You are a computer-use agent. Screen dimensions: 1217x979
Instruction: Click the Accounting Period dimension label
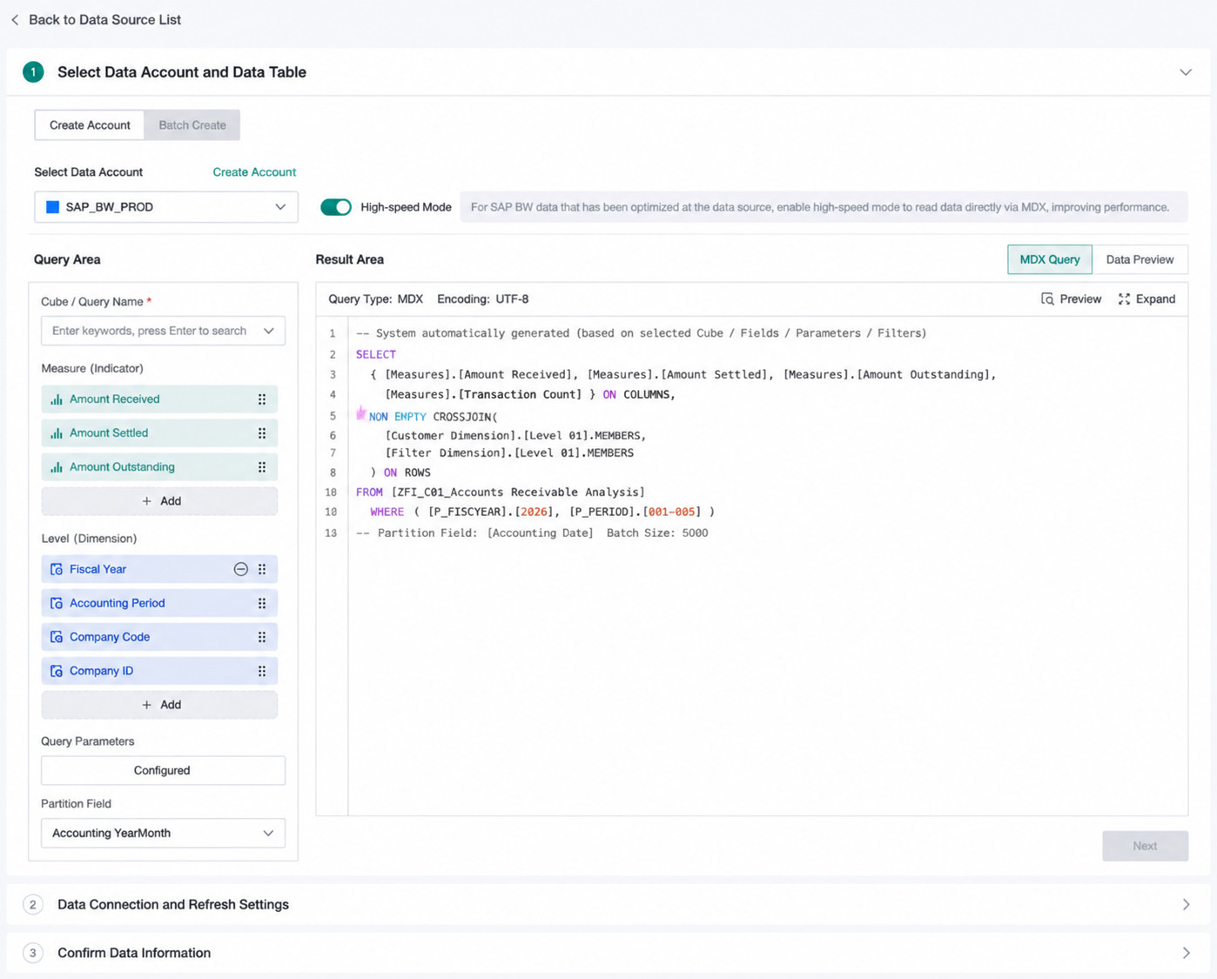point(117,603)
